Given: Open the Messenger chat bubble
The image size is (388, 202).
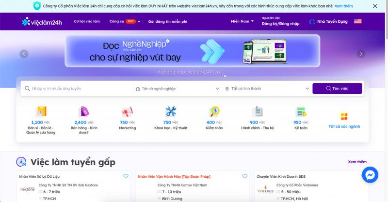Looking at the screenshot, I should click(x=370, y=175).
